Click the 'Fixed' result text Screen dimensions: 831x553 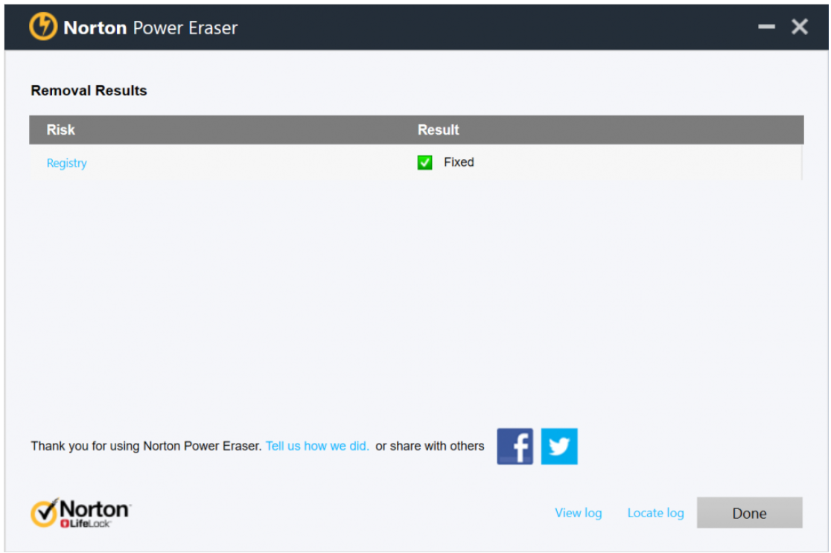click(x=459, y=162)
